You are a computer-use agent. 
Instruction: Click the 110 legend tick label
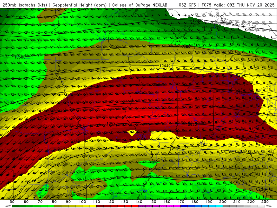[96, 202]
